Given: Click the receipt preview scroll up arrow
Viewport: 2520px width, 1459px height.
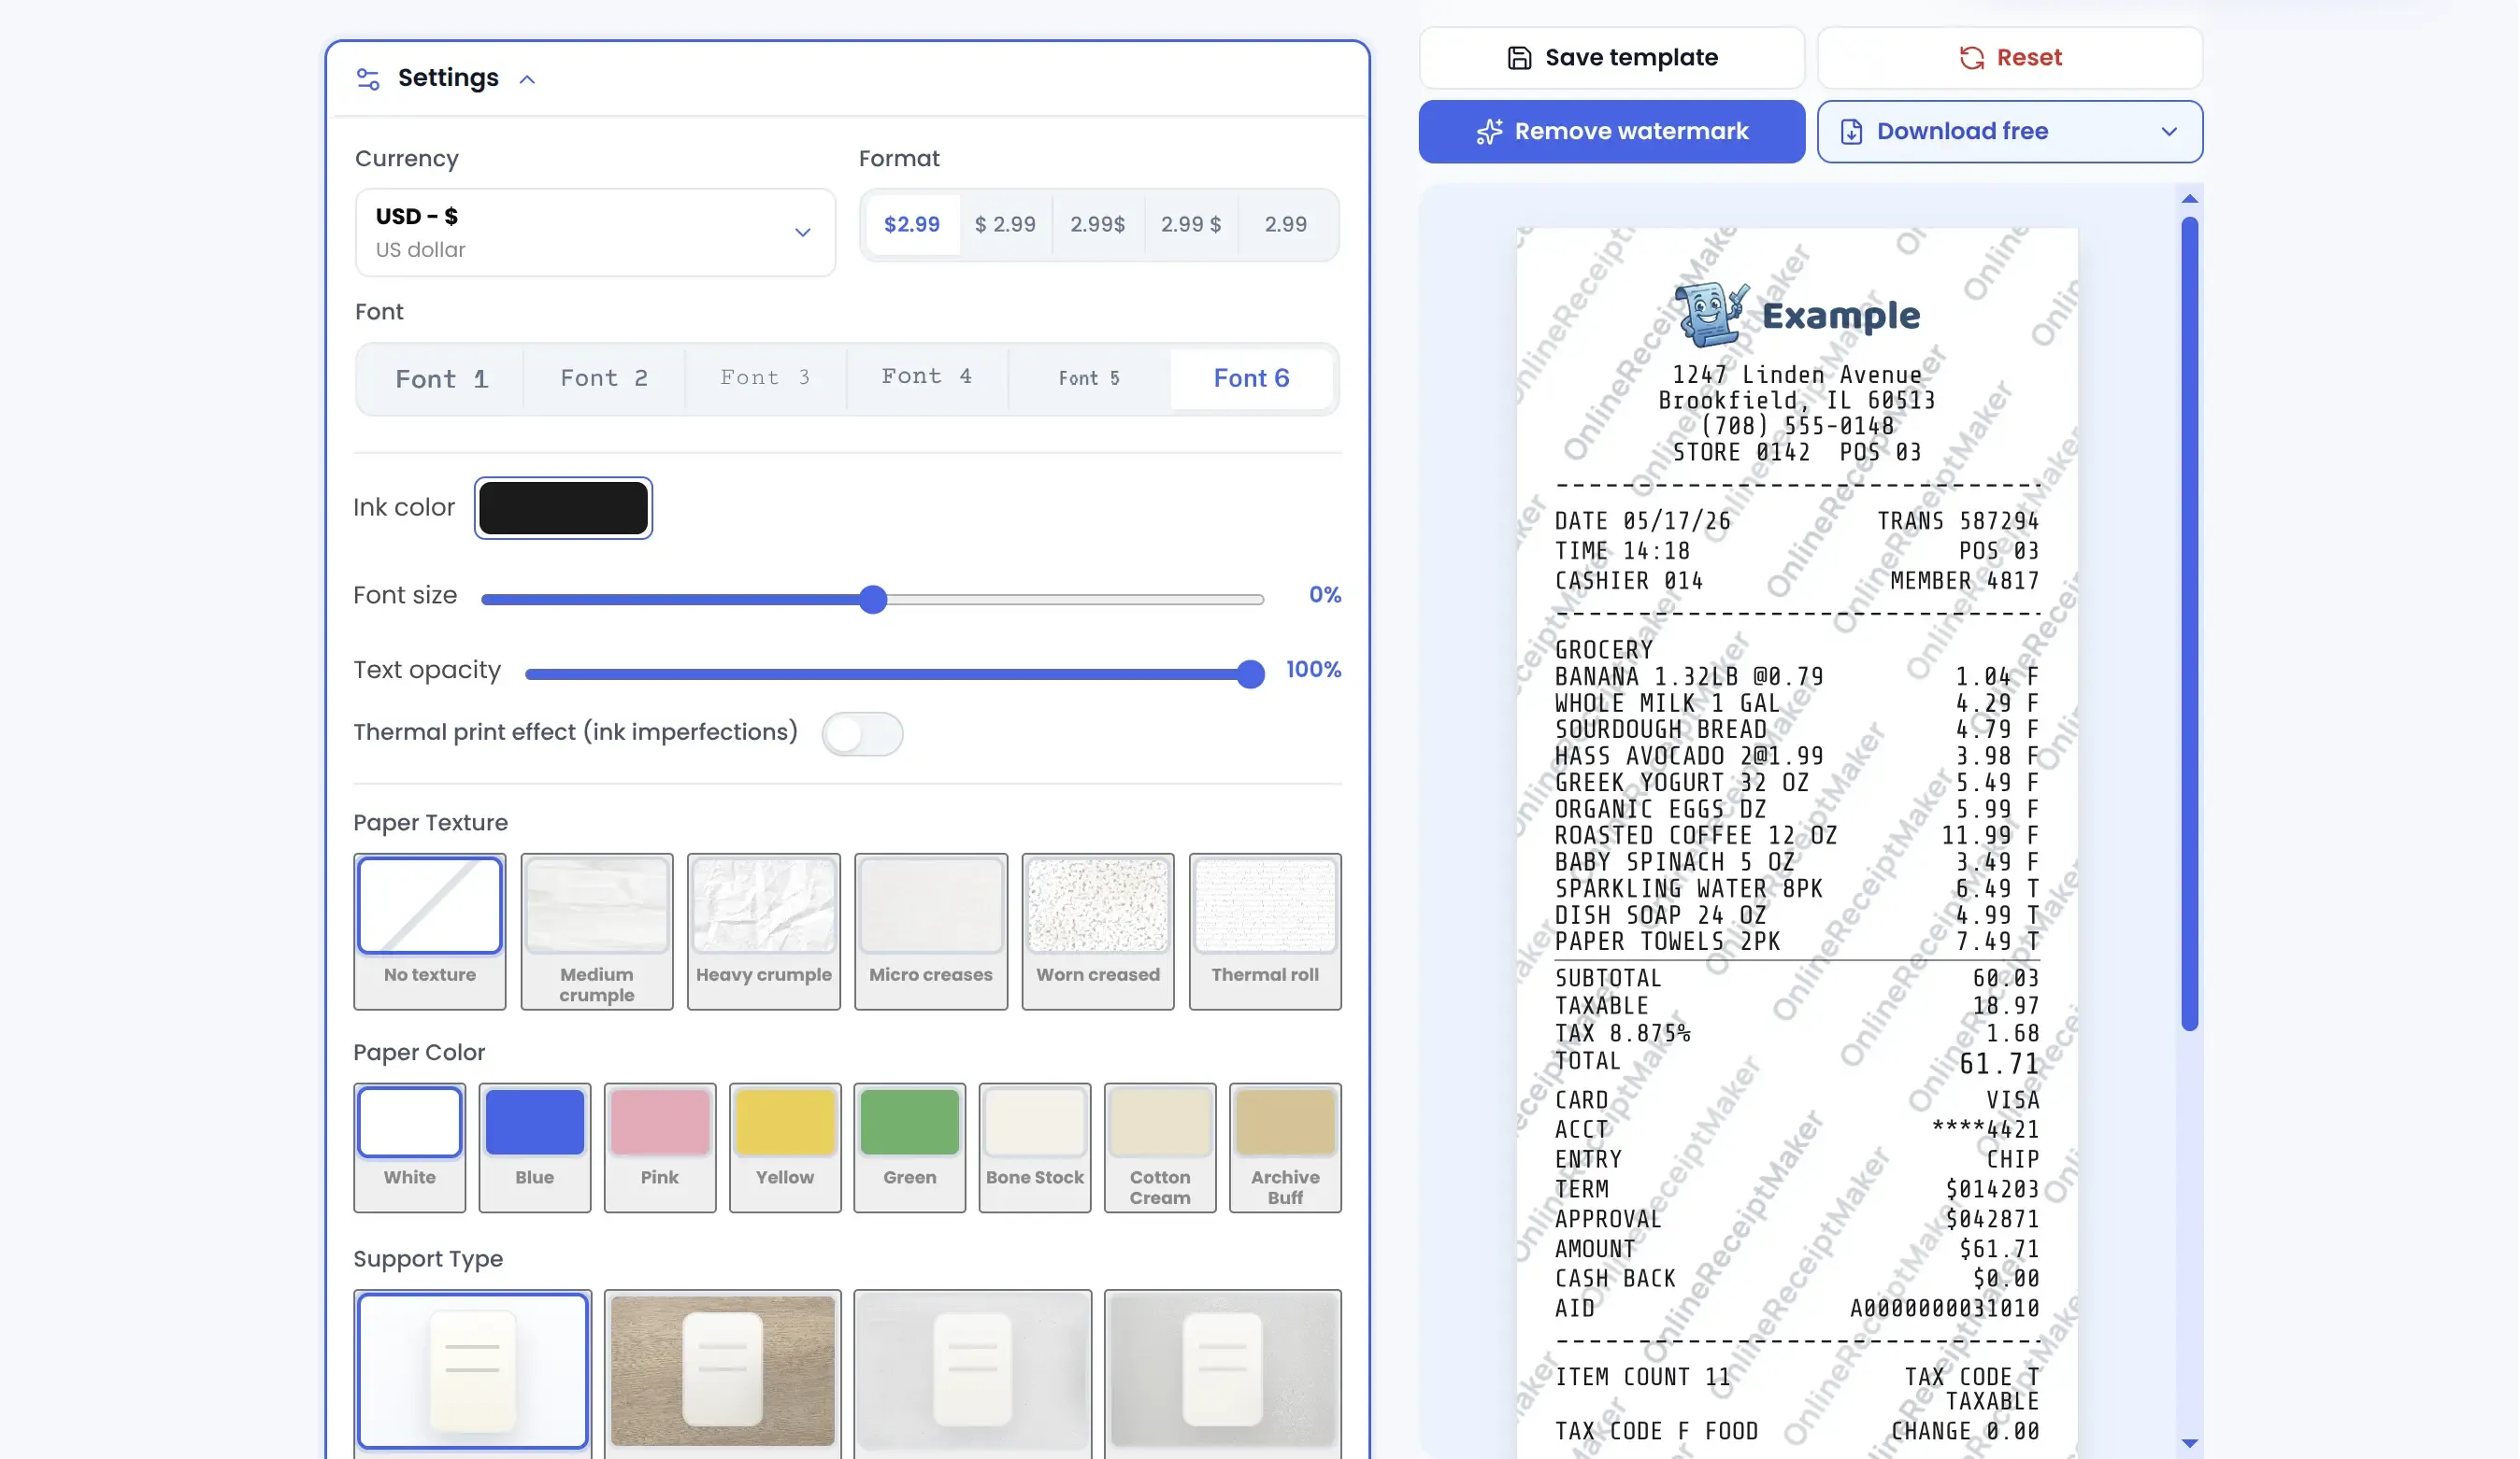Looking at the screenshot, I should (x=2188, y=199).
